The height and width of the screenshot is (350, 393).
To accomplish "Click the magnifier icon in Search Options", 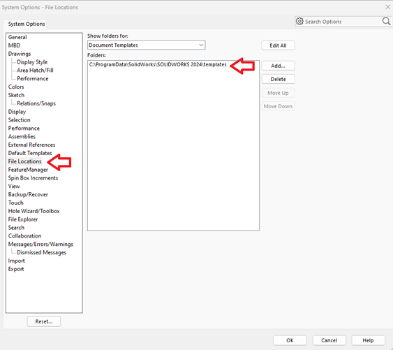I will pyautogui.click(x=386, y=22).
